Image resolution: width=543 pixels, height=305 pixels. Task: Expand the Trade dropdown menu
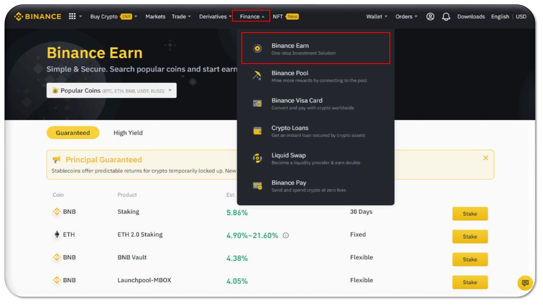[x=181, y=17]
